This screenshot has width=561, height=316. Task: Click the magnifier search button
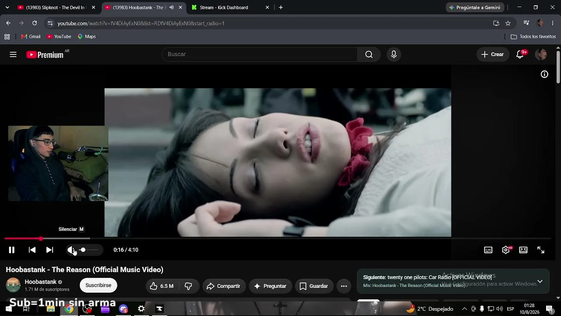click(x=369, y=54)
